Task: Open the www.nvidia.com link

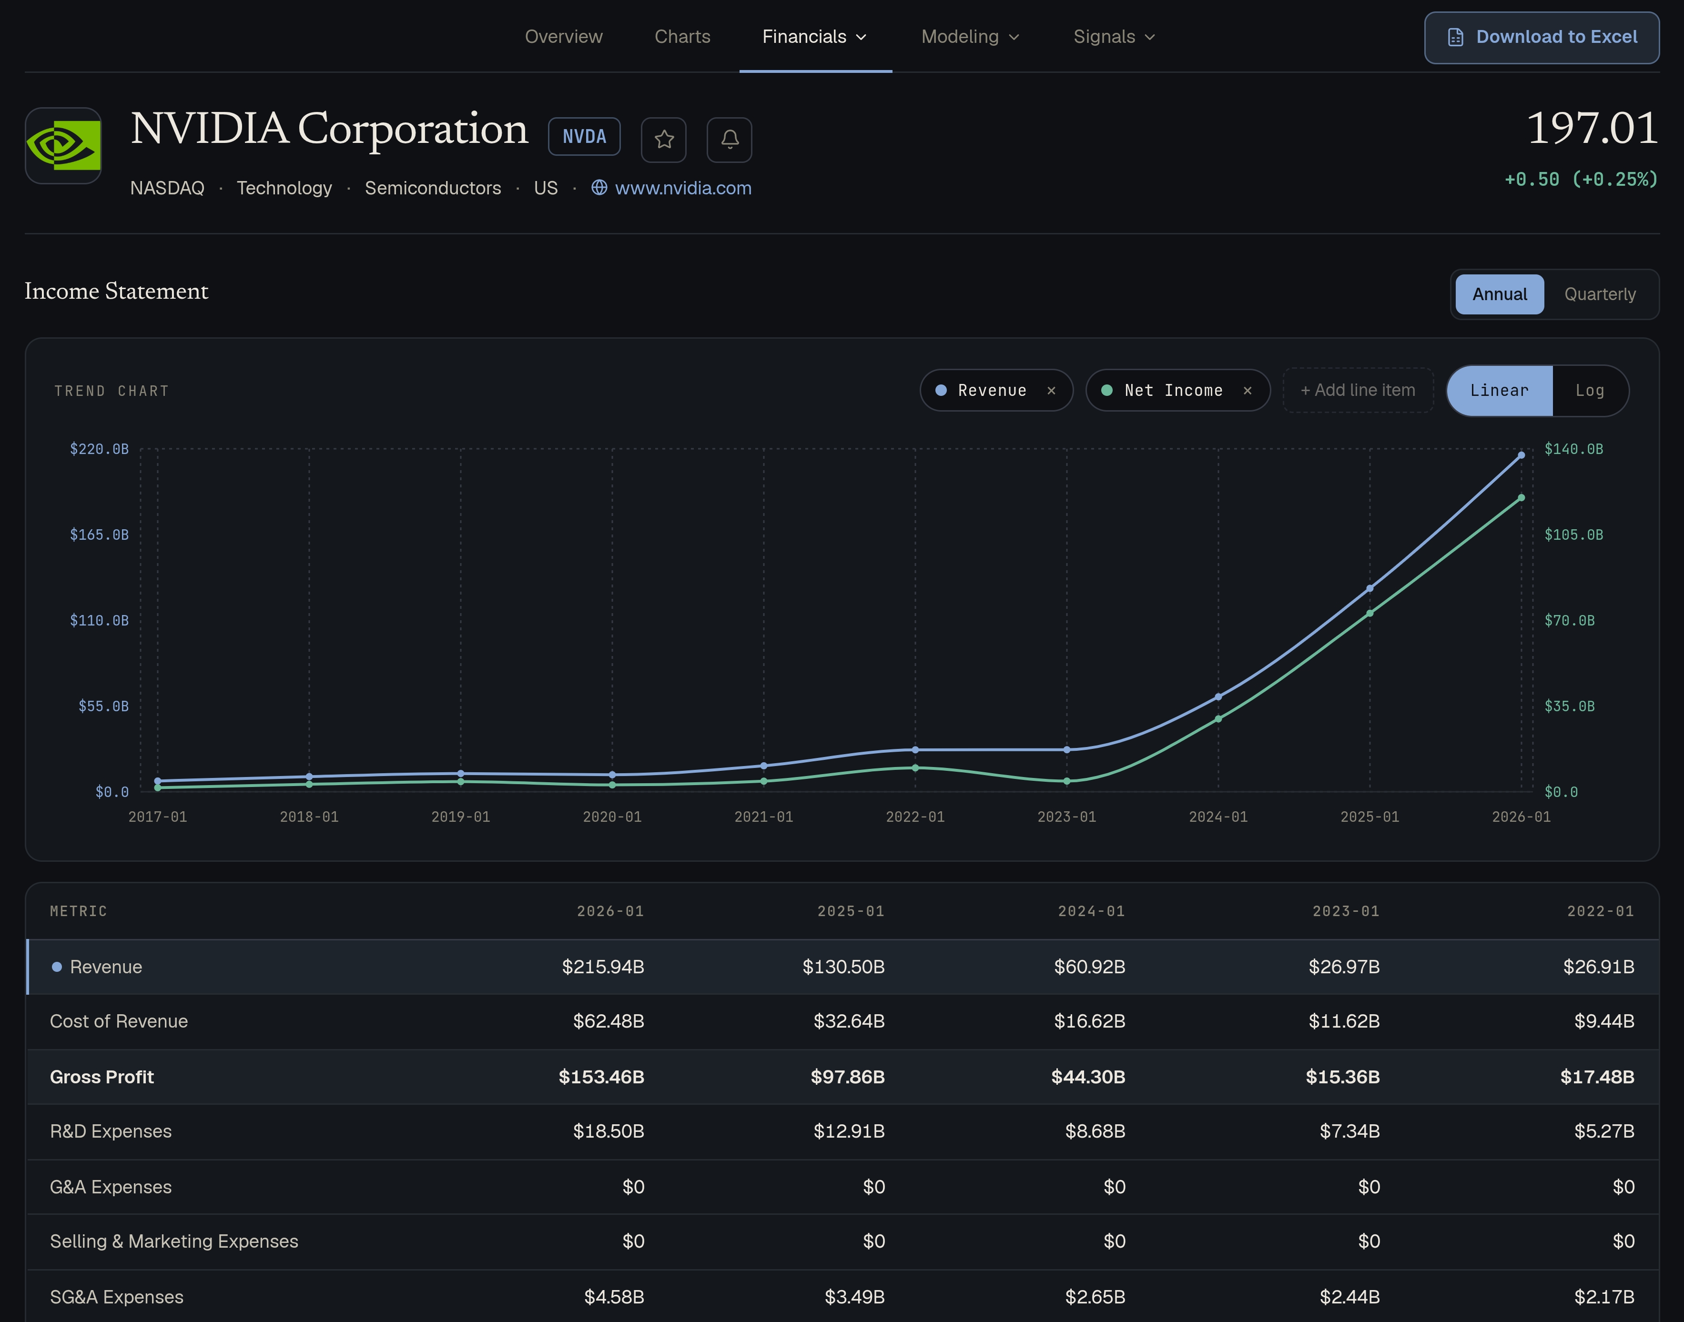Action: pos(683,188)
